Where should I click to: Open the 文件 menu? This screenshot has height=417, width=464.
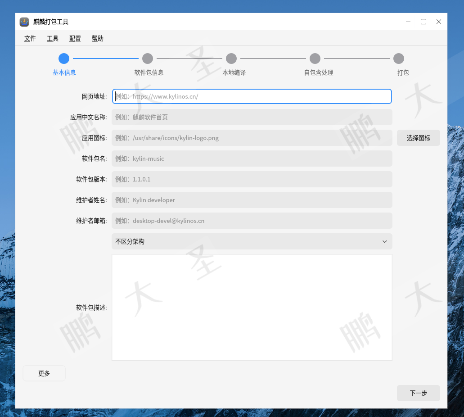point(30,39)
